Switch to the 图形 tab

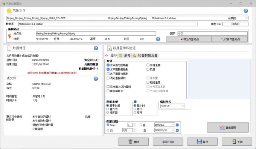(x=111, y=56)
